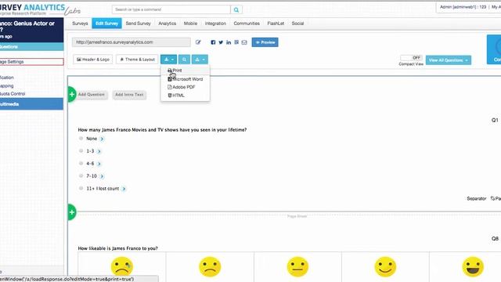Click the Separator link under Q1
This screenshot has height=282, width=501.
[477, 198]
